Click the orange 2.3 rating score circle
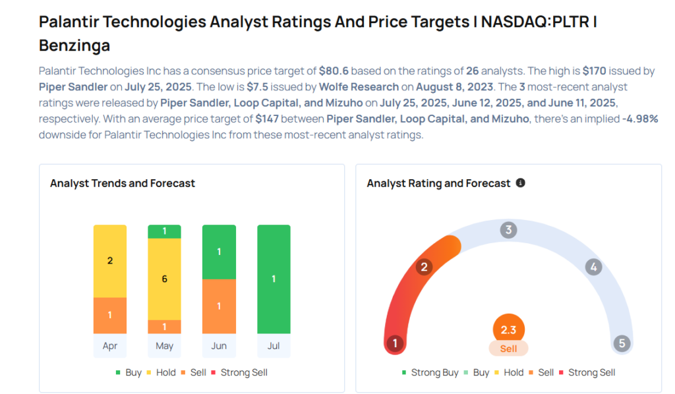The image size is (675, 394). [x=508, y=329]
